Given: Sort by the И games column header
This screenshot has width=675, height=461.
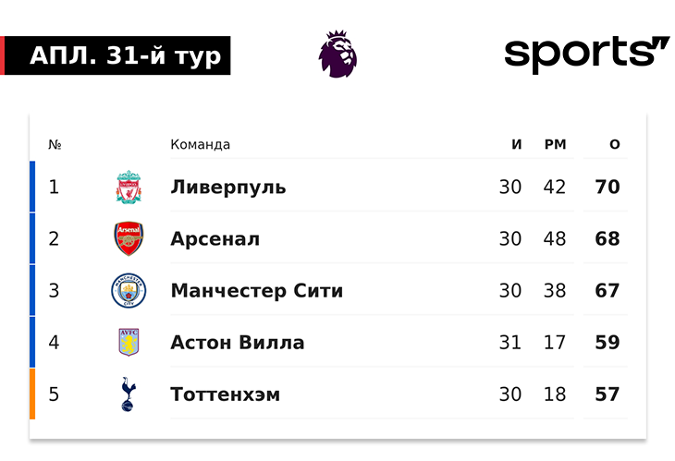Looking at the screenshot, I should 517,144.
